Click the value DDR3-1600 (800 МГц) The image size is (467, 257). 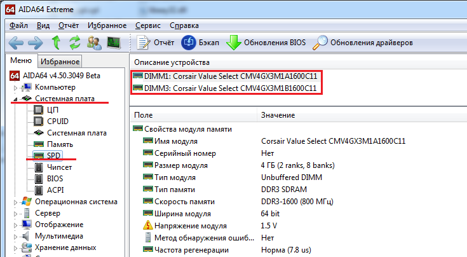click(297, 202)
